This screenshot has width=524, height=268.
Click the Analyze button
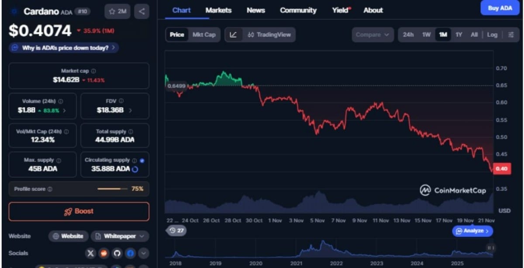[x=473, y=230]
